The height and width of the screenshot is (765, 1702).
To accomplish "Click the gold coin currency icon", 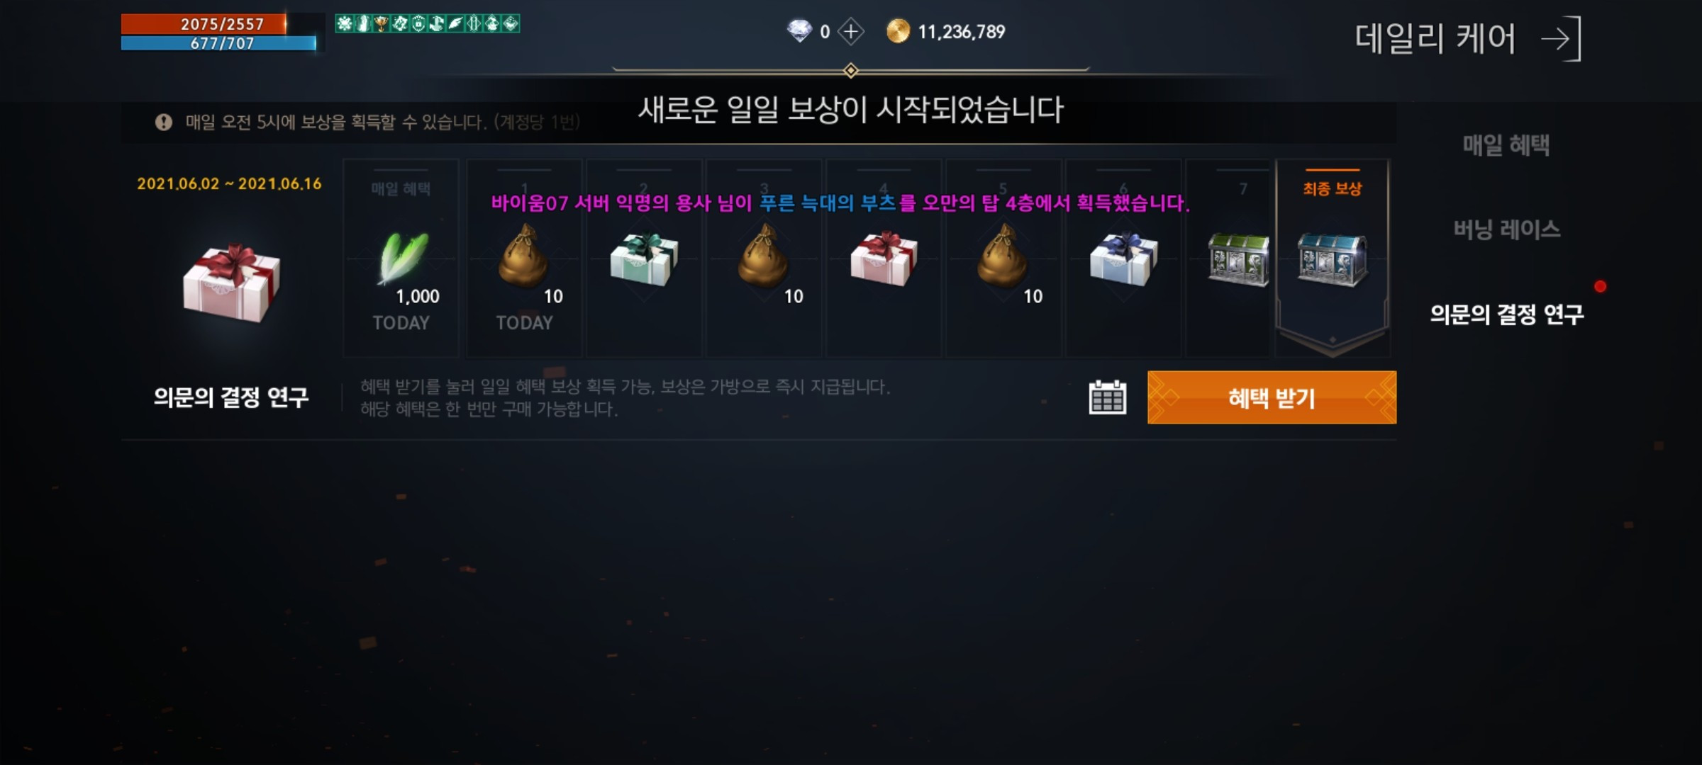I will (898, 31).
